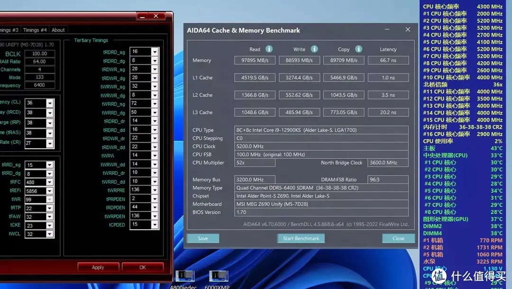
Task: Click the tWR field showing 99
Action: tap(39, 200)
